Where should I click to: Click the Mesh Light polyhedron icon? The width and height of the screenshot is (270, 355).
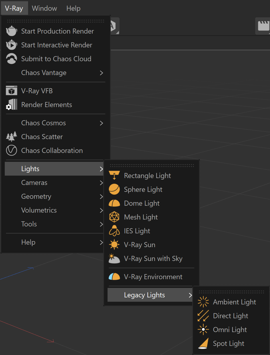coord(114,217)
